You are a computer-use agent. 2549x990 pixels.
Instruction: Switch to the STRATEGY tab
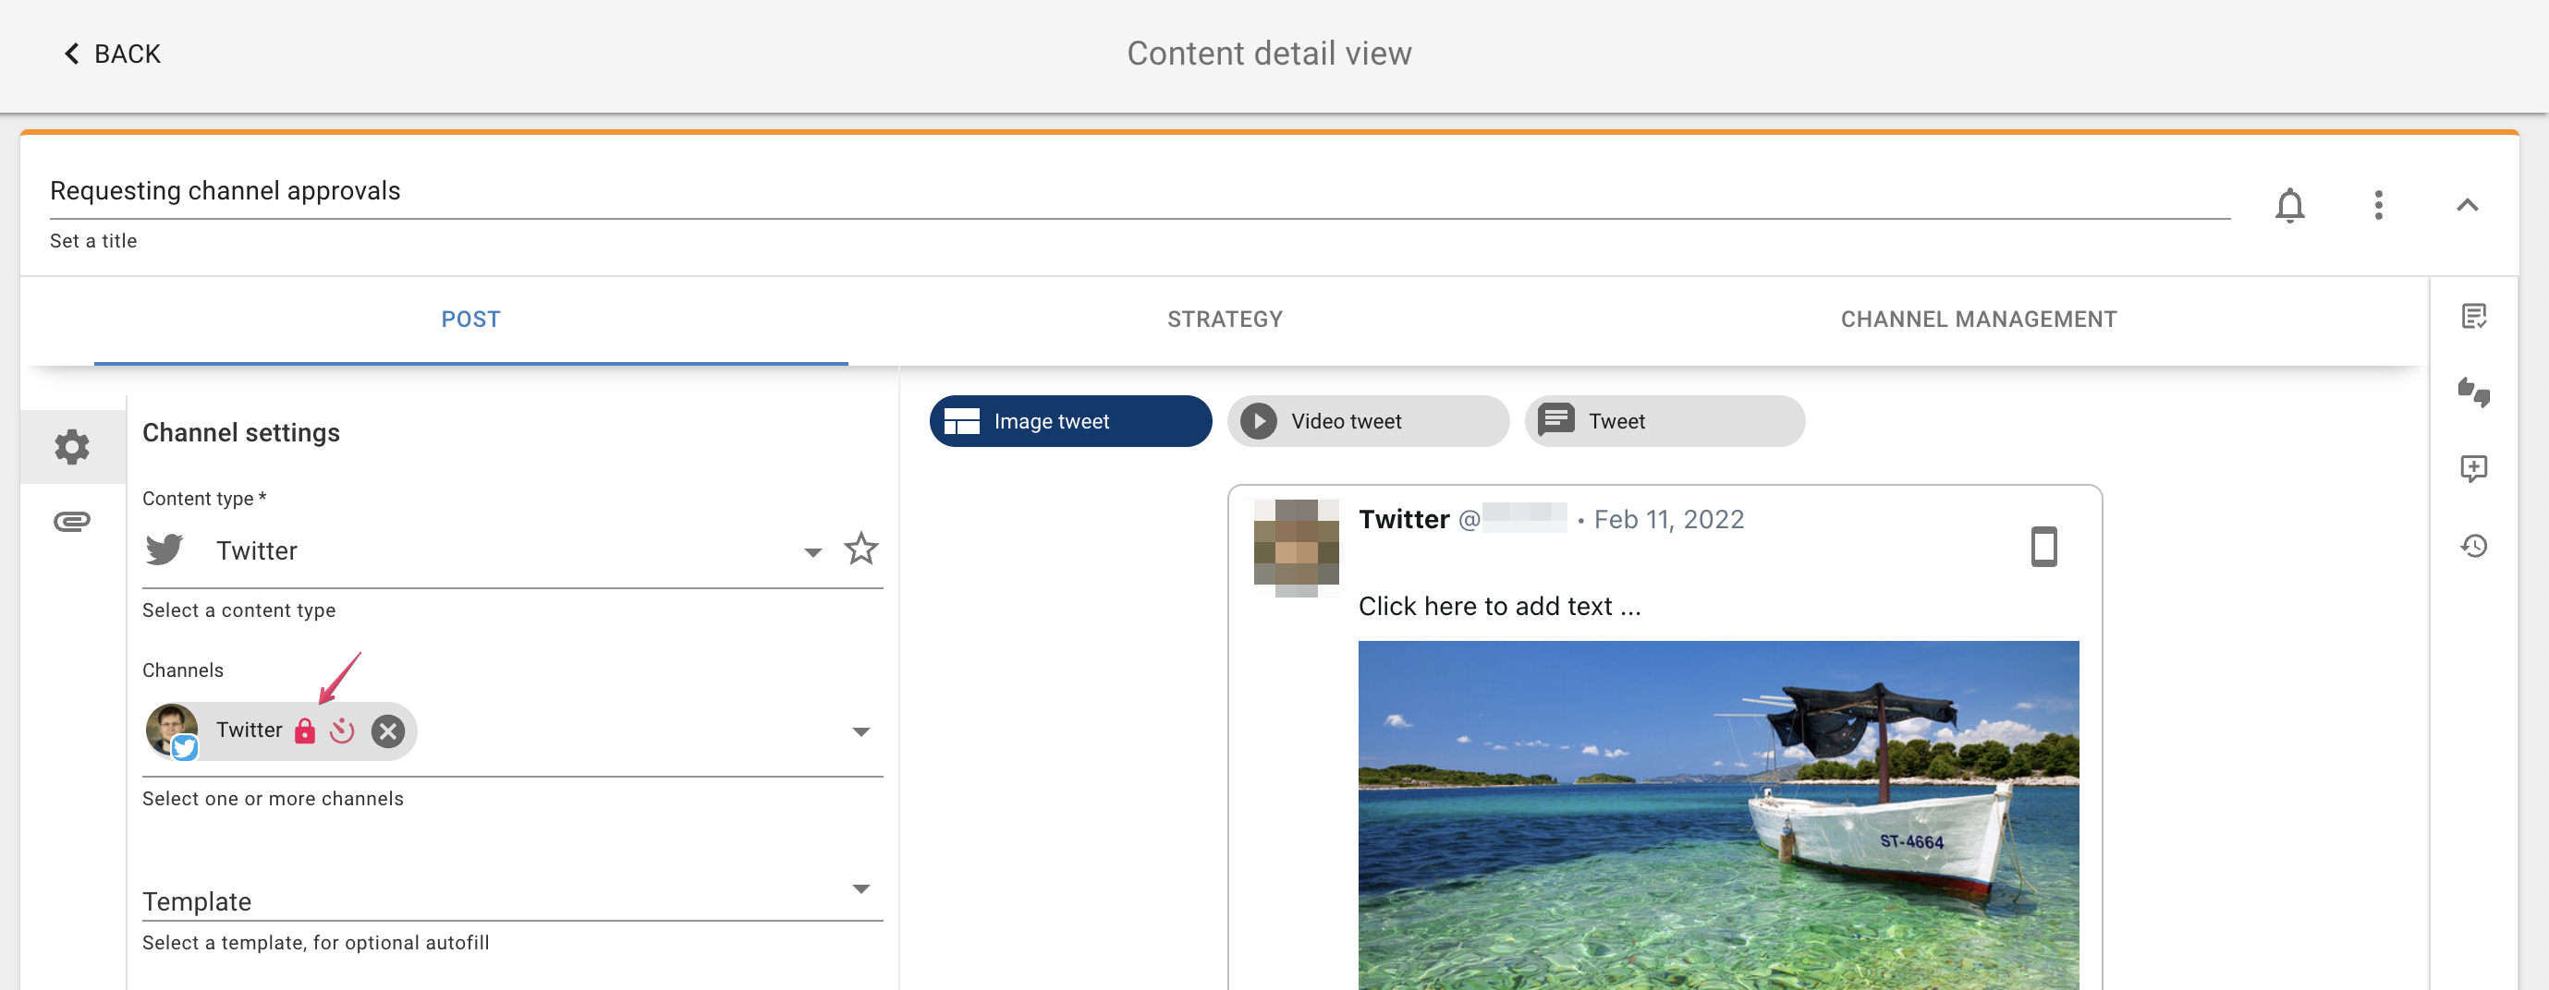click(x=1224, y=319)
